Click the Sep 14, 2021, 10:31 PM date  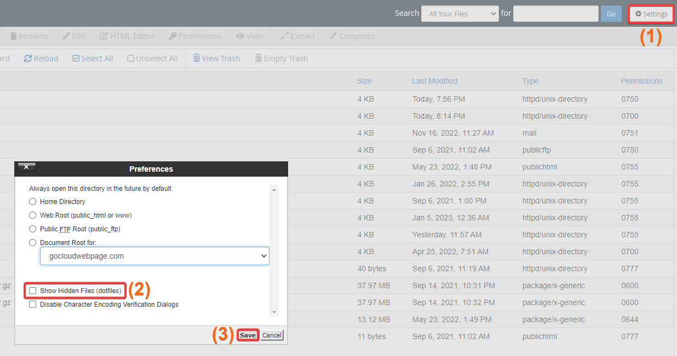[454, 285]
